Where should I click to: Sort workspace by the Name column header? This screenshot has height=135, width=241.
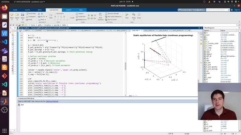212,30
